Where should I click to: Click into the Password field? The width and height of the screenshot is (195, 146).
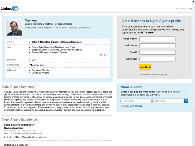[x=157, y=59]
